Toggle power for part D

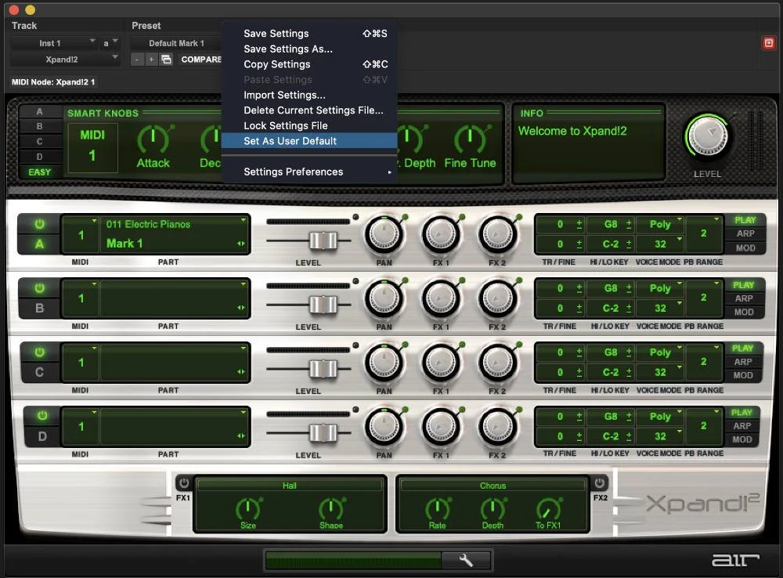[42, 416]
